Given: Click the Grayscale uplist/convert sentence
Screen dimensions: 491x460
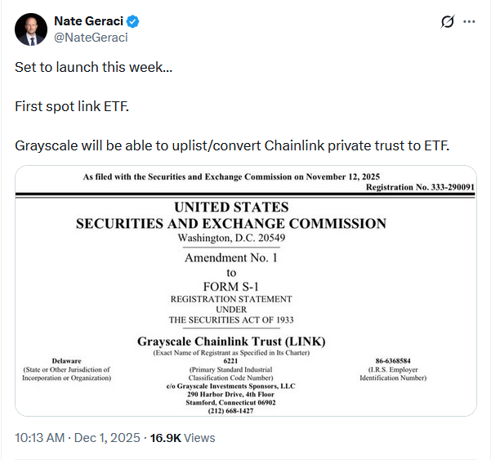Looking at the screenshot, I should [x=232, y=145].
